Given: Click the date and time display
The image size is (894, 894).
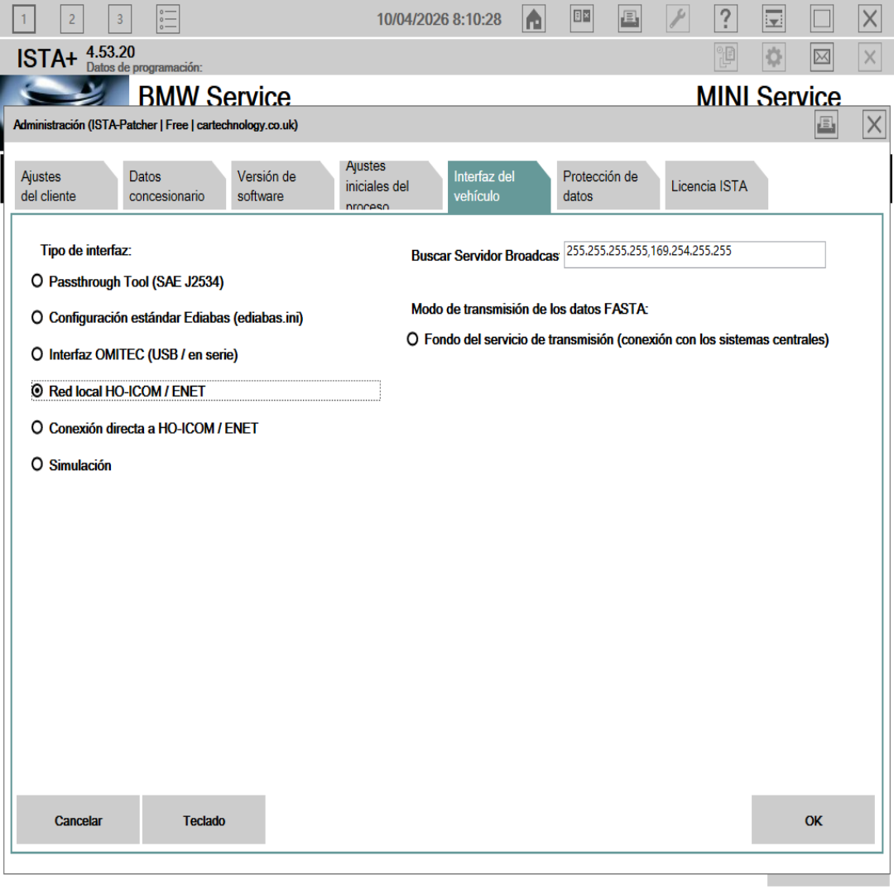Looking at the screenshot, I should (x=439, y=19).
